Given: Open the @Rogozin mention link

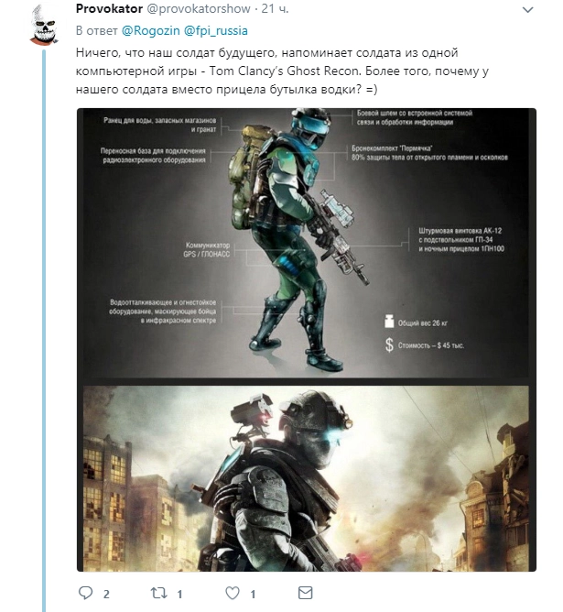Looking at the screenshot, I should tap(151, 31).
